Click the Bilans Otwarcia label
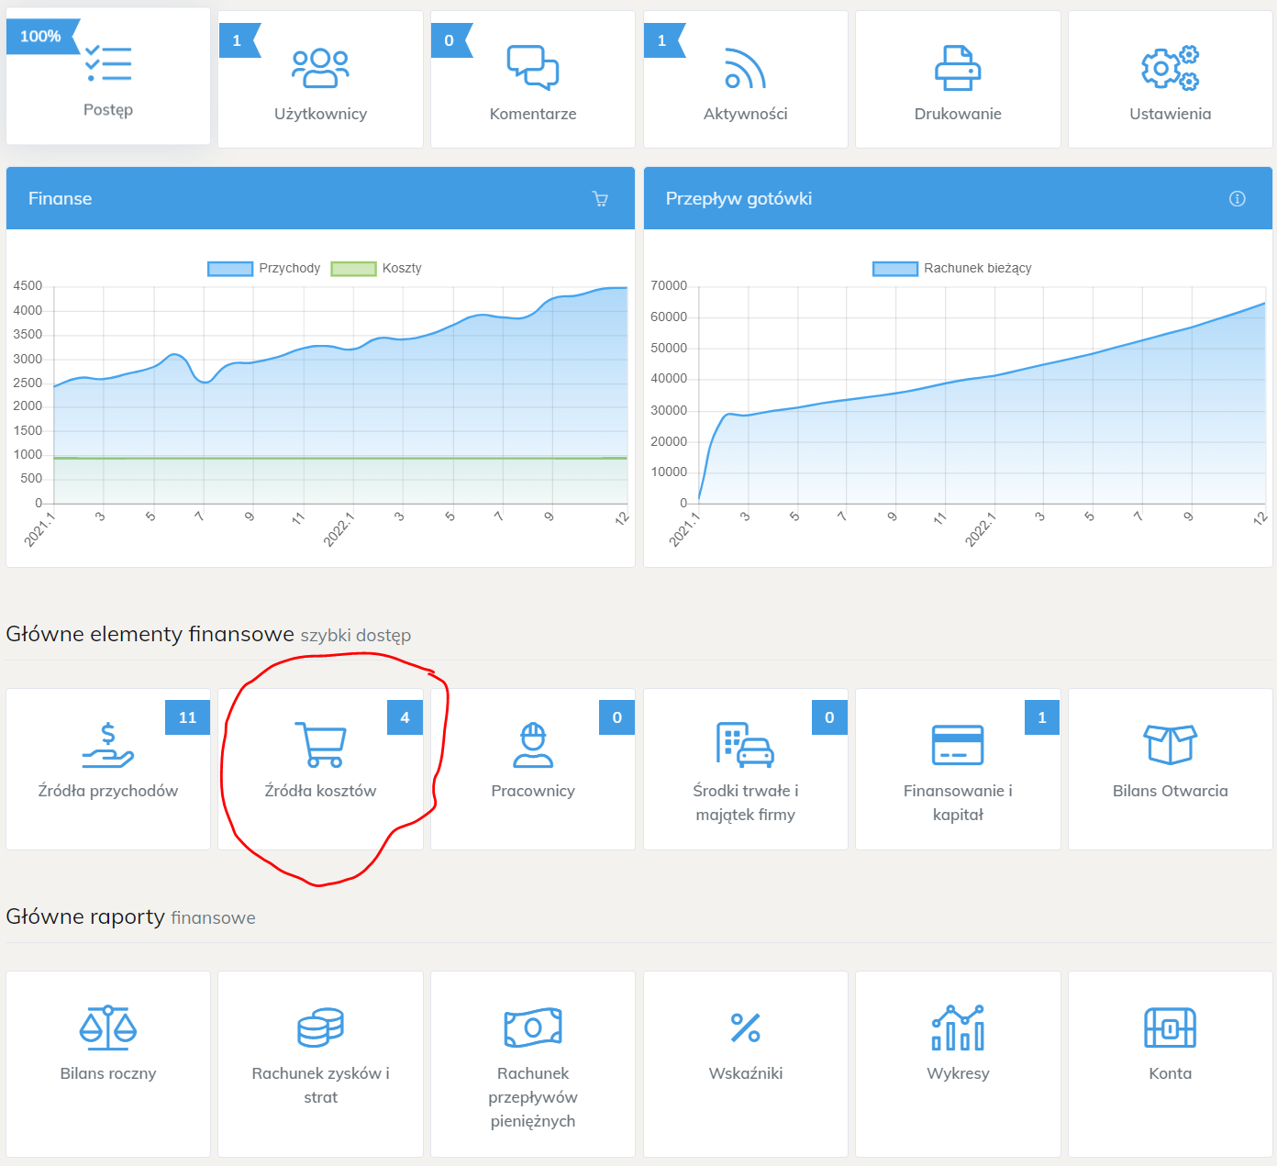Screen dimensions: 1277x1166 tap(1170, 791)
